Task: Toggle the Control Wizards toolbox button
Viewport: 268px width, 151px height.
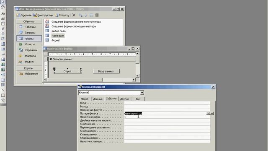Action: 3,7
